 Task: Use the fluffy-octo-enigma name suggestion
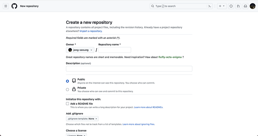click(x=170, y=57)
